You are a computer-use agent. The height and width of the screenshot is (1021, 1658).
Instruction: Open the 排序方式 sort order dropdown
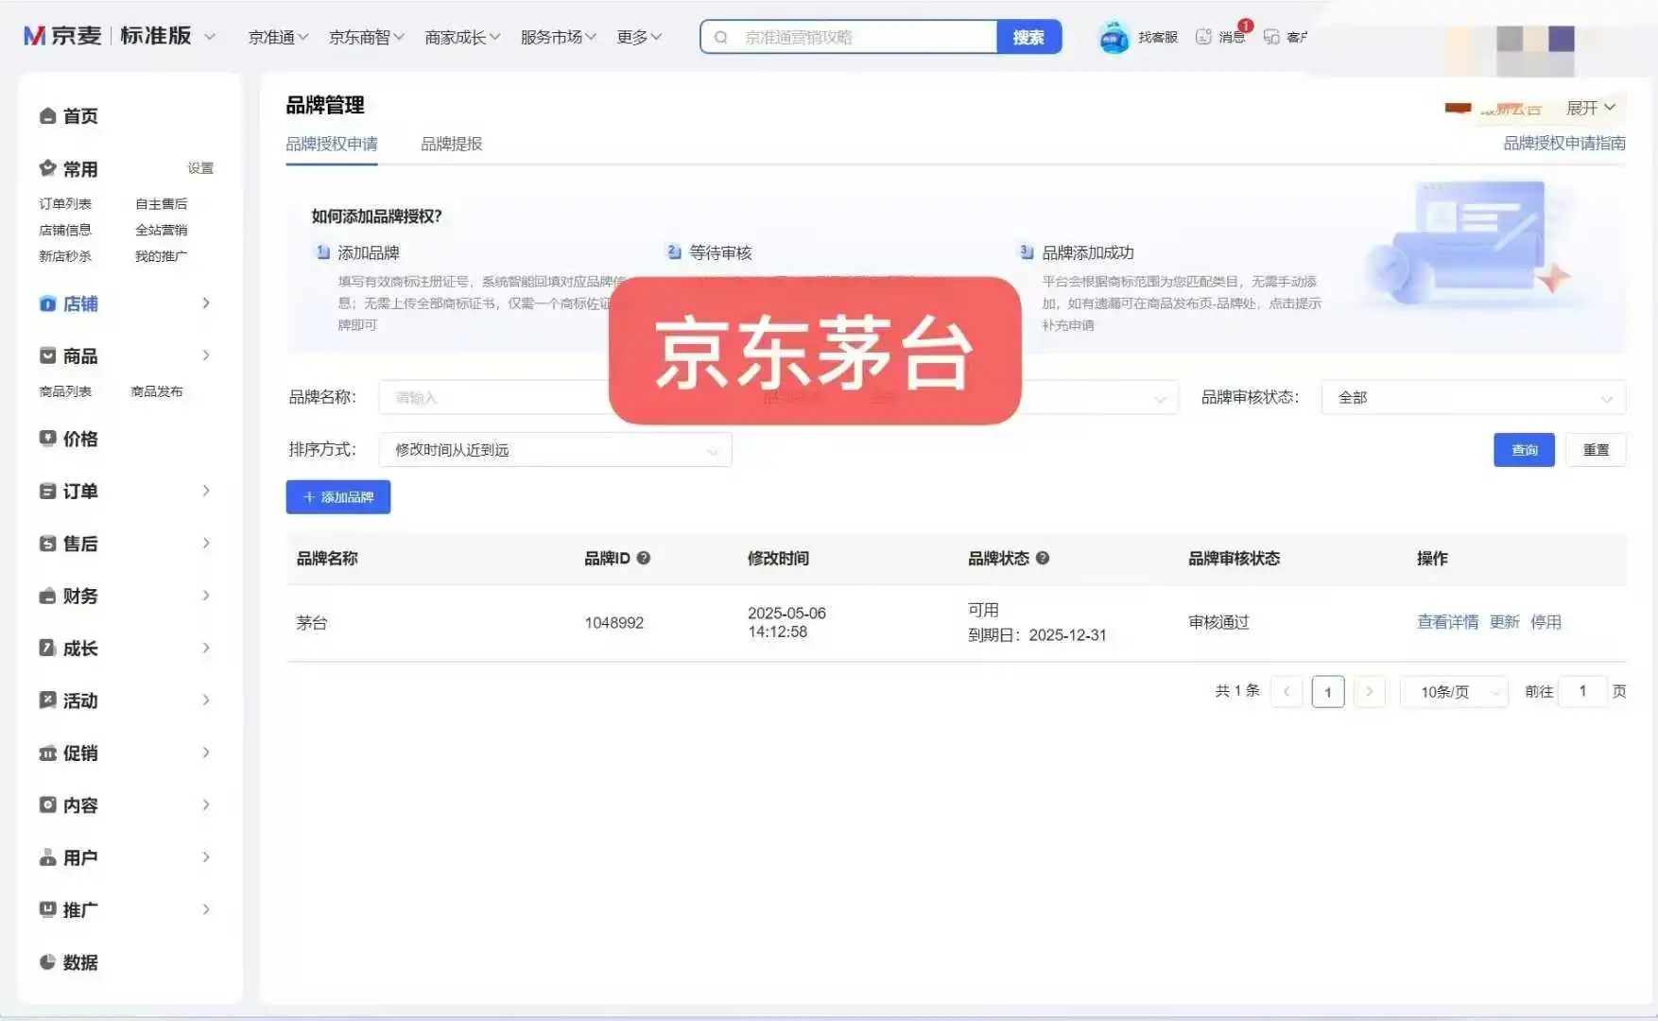554,450
